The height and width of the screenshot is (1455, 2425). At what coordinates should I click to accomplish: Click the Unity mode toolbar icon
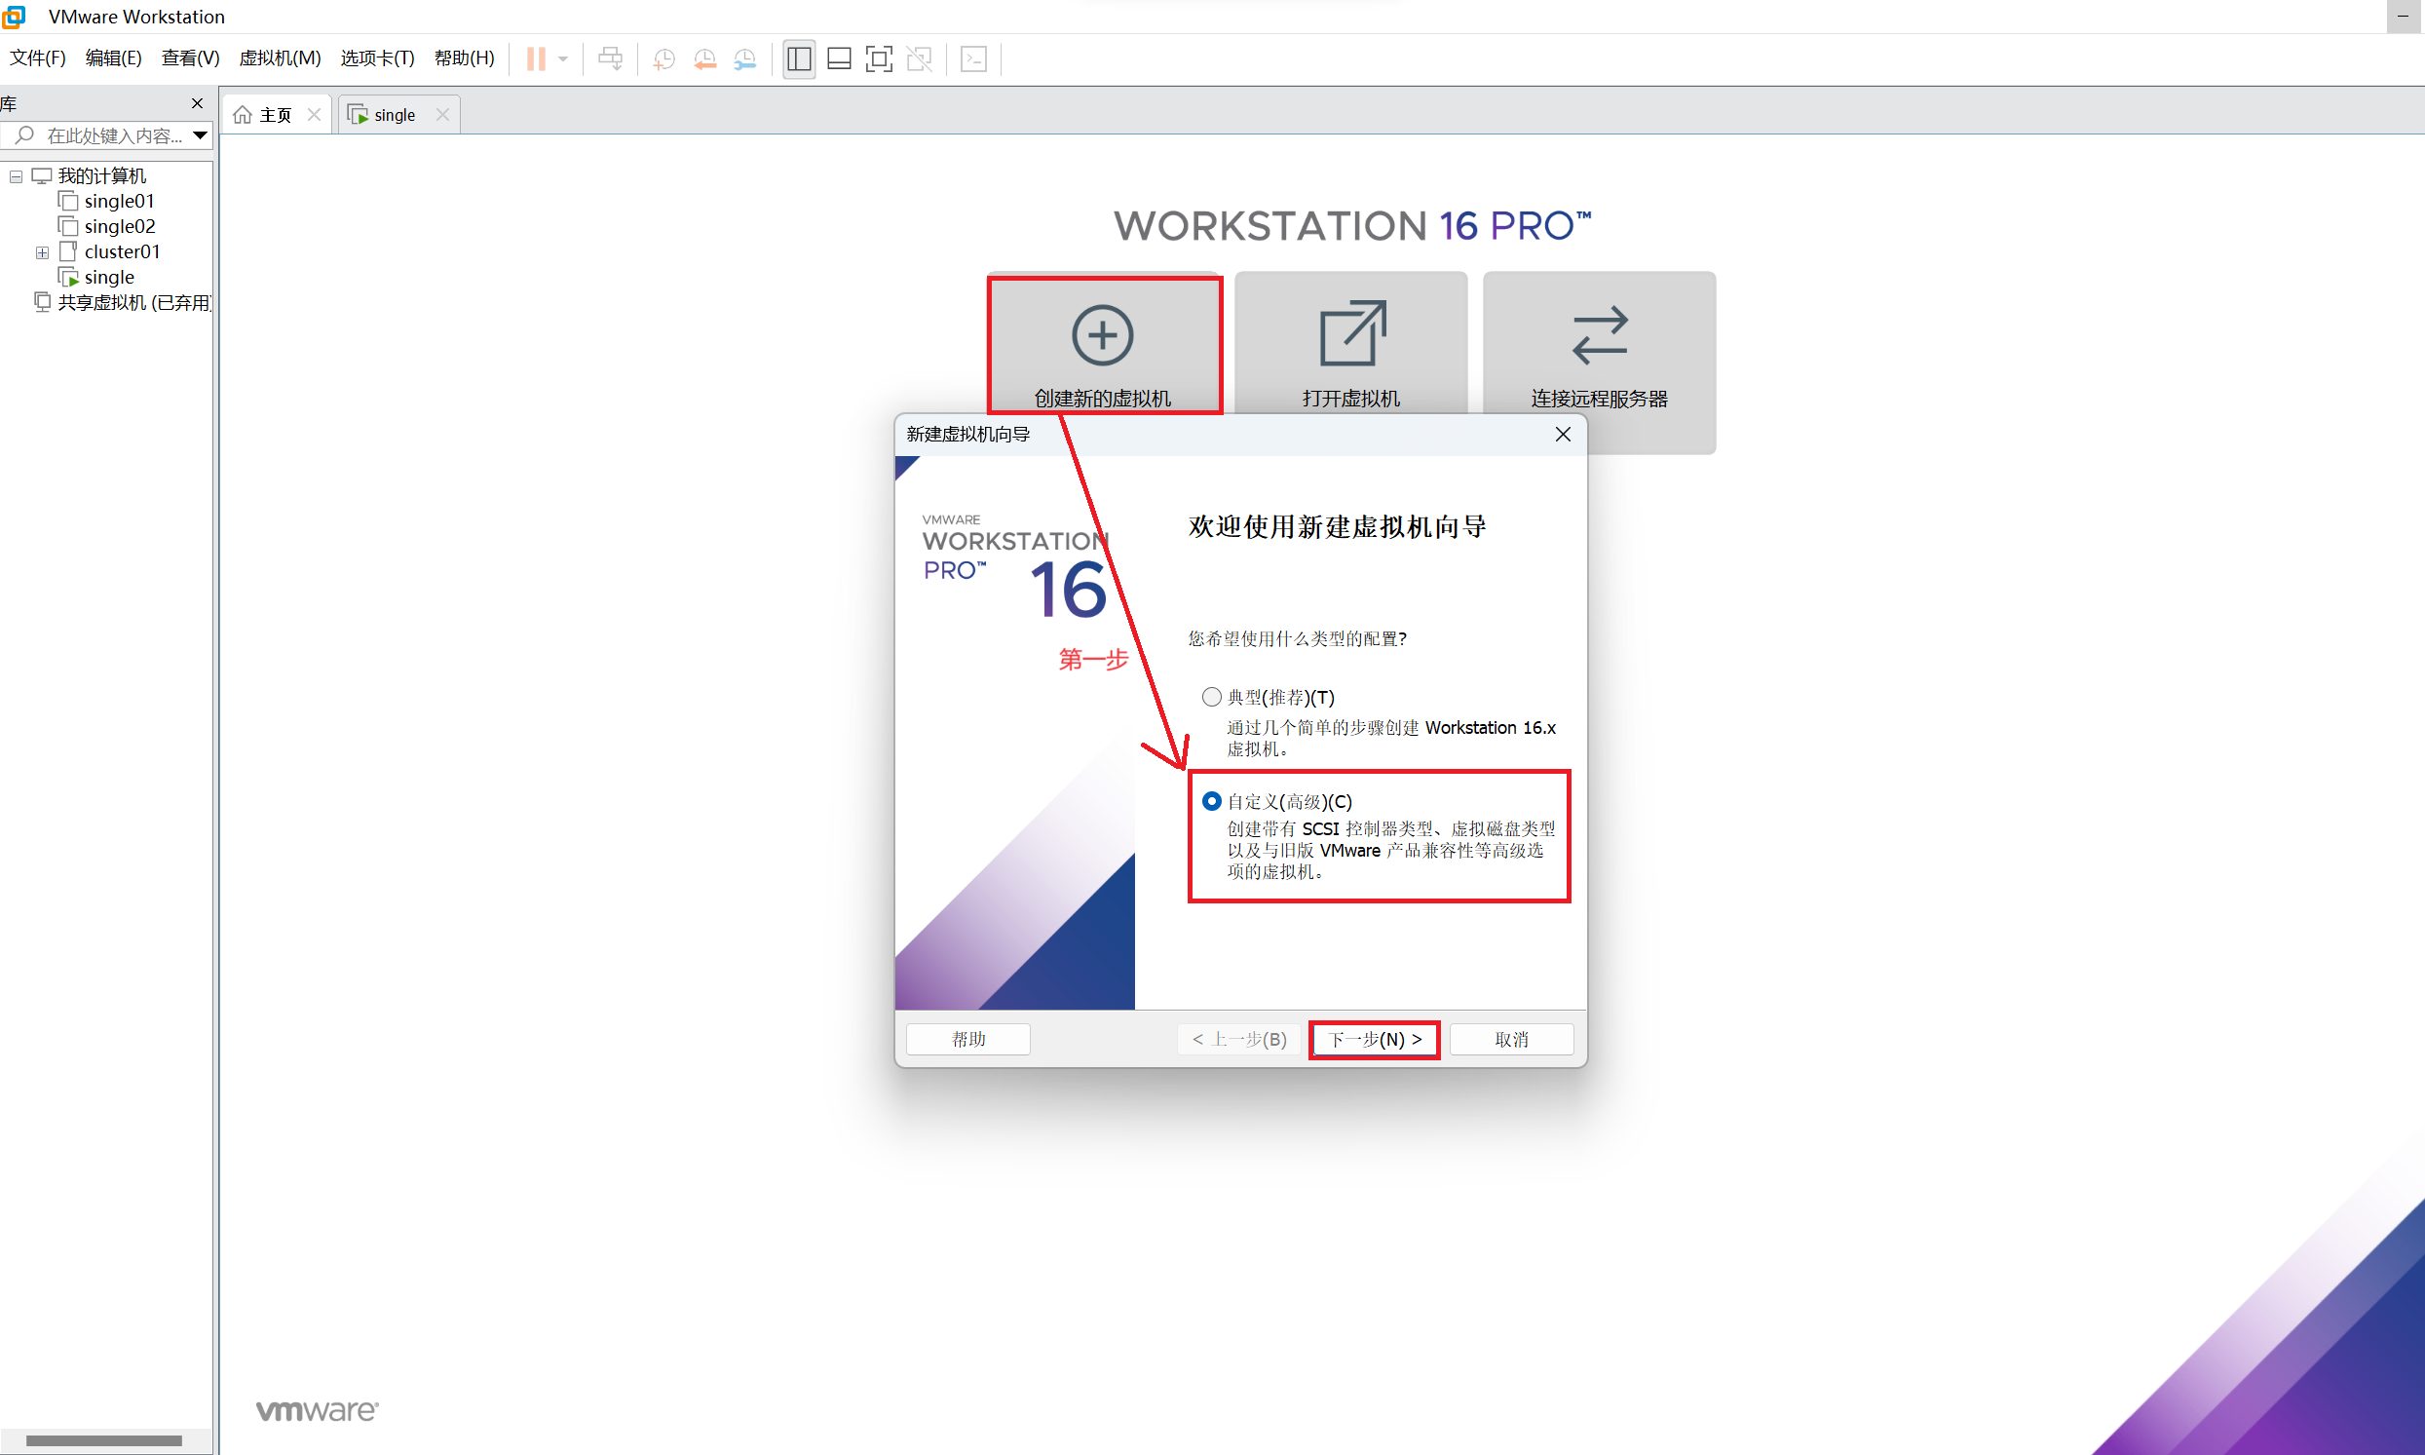pyautogui.click(x=920, y=58)
